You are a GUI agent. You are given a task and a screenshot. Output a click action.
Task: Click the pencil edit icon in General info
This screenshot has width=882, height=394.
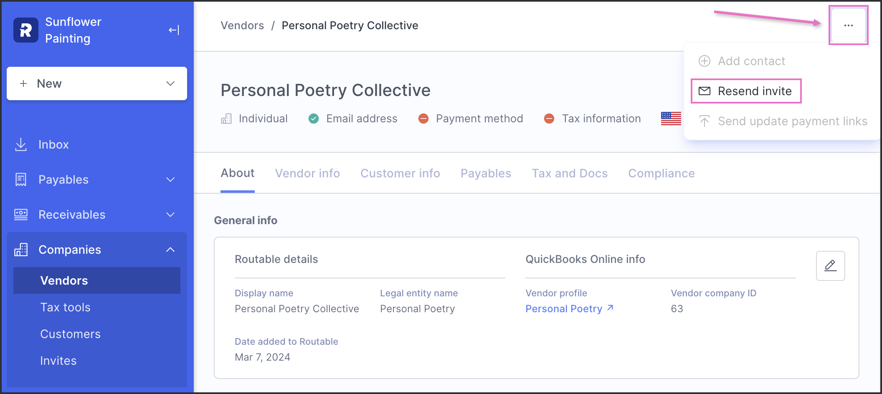pos(830,266)
